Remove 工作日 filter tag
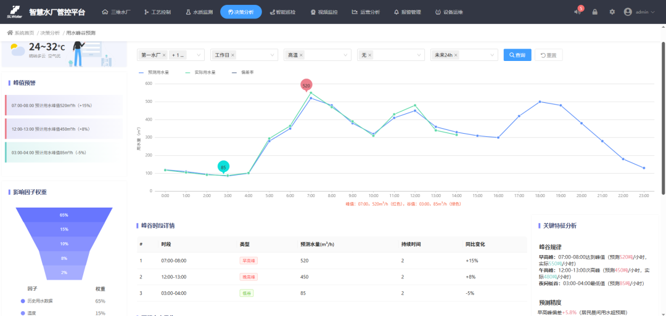666x316 pixels. 232,55
